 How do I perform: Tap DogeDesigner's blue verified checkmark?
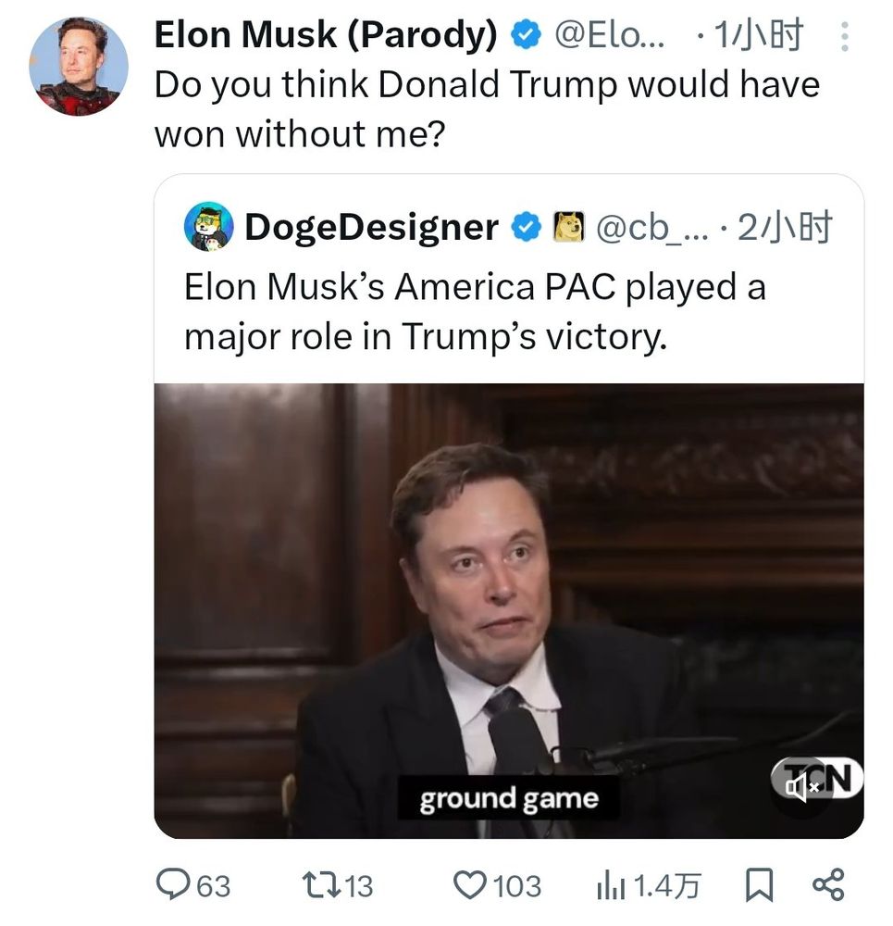pos(527,227)
